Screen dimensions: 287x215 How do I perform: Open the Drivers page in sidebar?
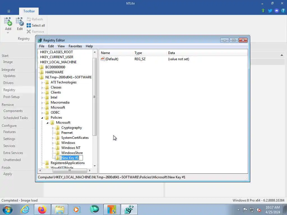coord(8,83)
